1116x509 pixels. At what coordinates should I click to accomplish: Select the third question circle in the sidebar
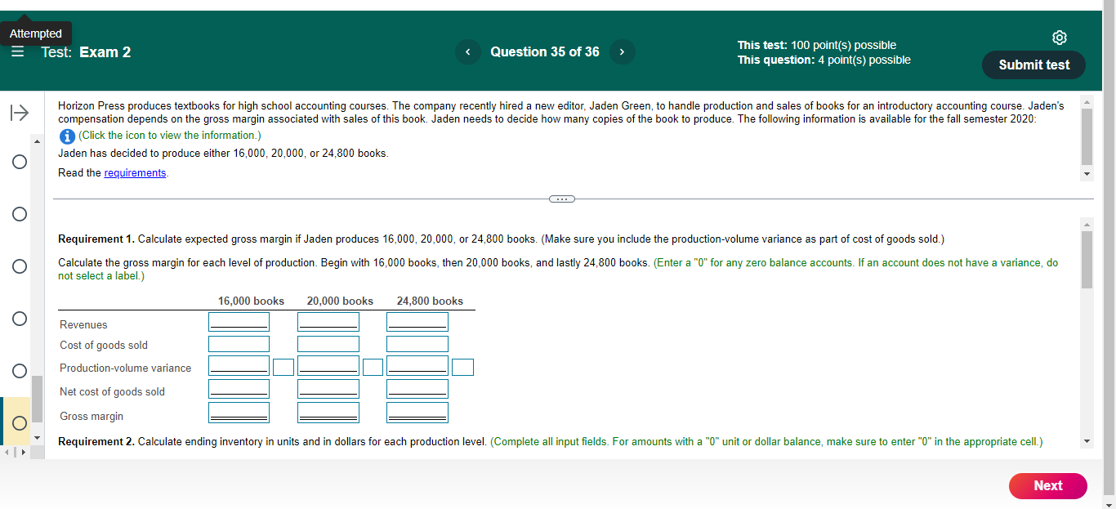(19, 266)
